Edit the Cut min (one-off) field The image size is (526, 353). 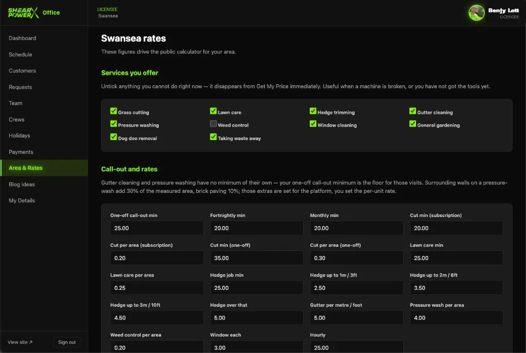click(x=257, y=258)
